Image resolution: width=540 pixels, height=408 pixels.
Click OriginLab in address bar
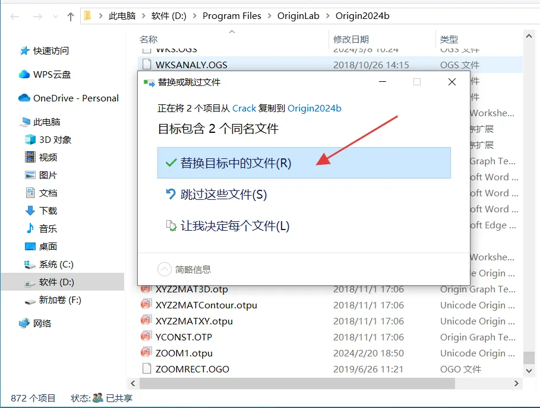tap(298, 16)
